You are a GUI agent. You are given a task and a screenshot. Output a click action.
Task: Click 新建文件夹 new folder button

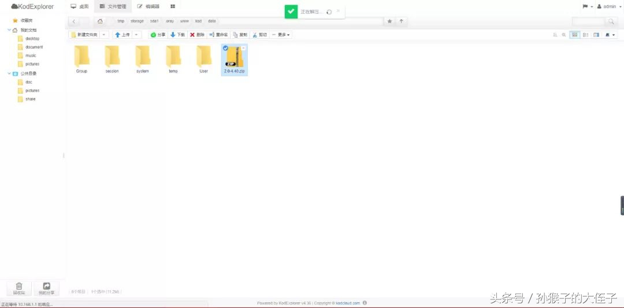pyautogui.click(x=84, y=35)
